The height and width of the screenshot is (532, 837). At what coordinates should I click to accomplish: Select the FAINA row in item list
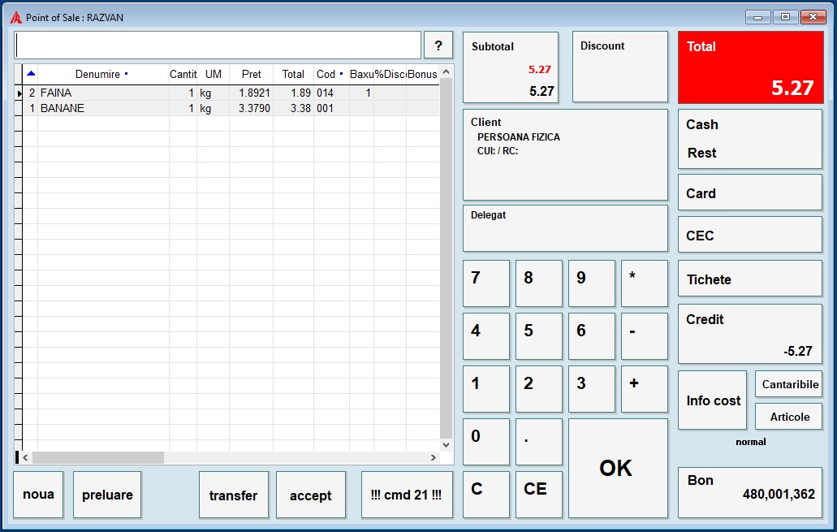click(x=231, y=93)
